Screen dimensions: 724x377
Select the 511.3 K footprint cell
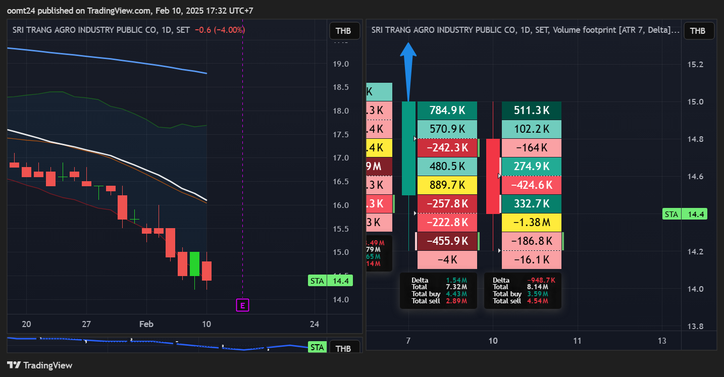pyautogui.click(x=532, y=110)
